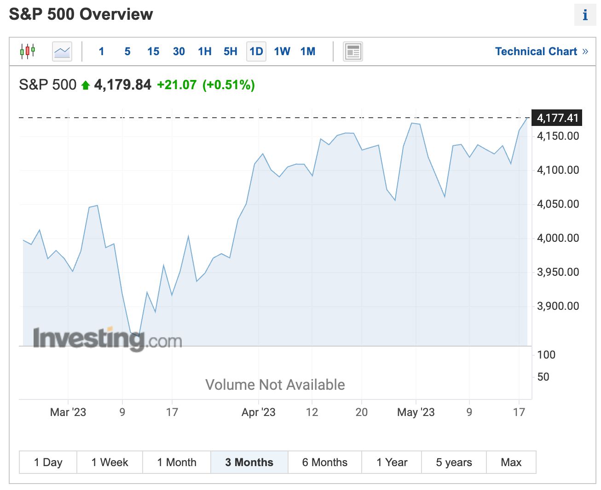Click the 4,150.00 axis label
The image size is (601, 490).
coord(558,136)
